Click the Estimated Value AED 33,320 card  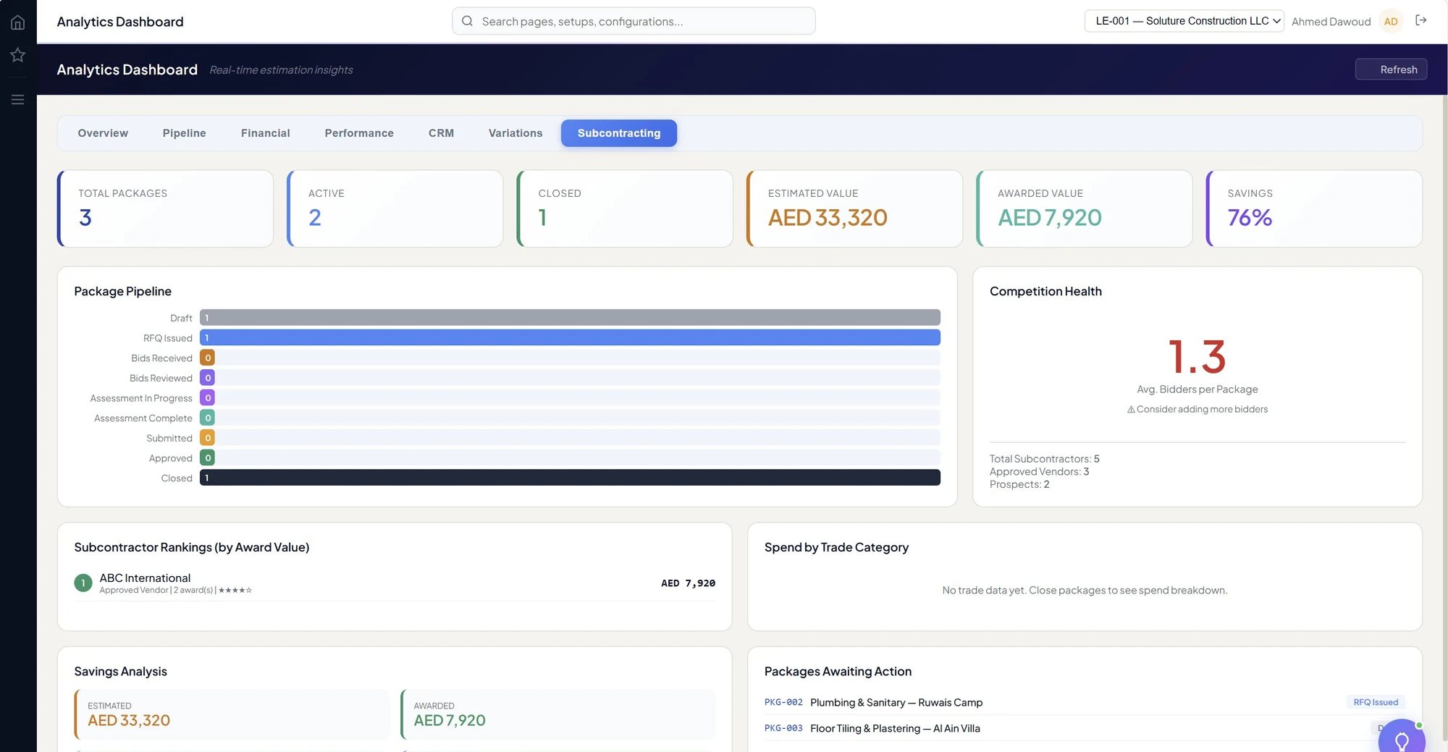854,208
